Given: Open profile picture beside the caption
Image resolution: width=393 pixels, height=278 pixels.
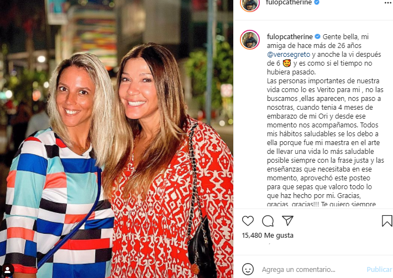Looking at the screenshot, I should (250, 40).
